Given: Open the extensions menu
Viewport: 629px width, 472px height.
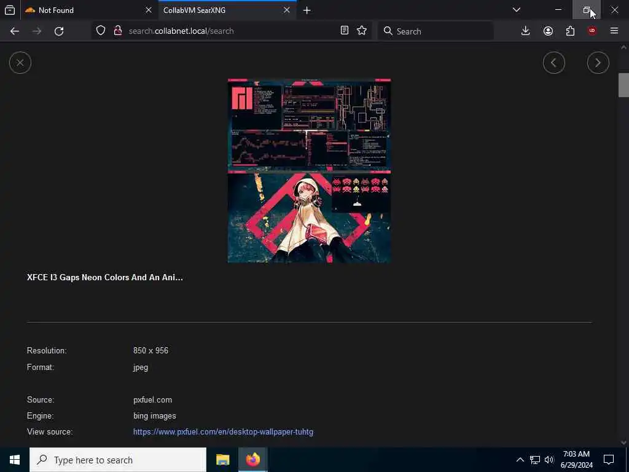Looking at the screenshot, I should click(x=570, y=31).
